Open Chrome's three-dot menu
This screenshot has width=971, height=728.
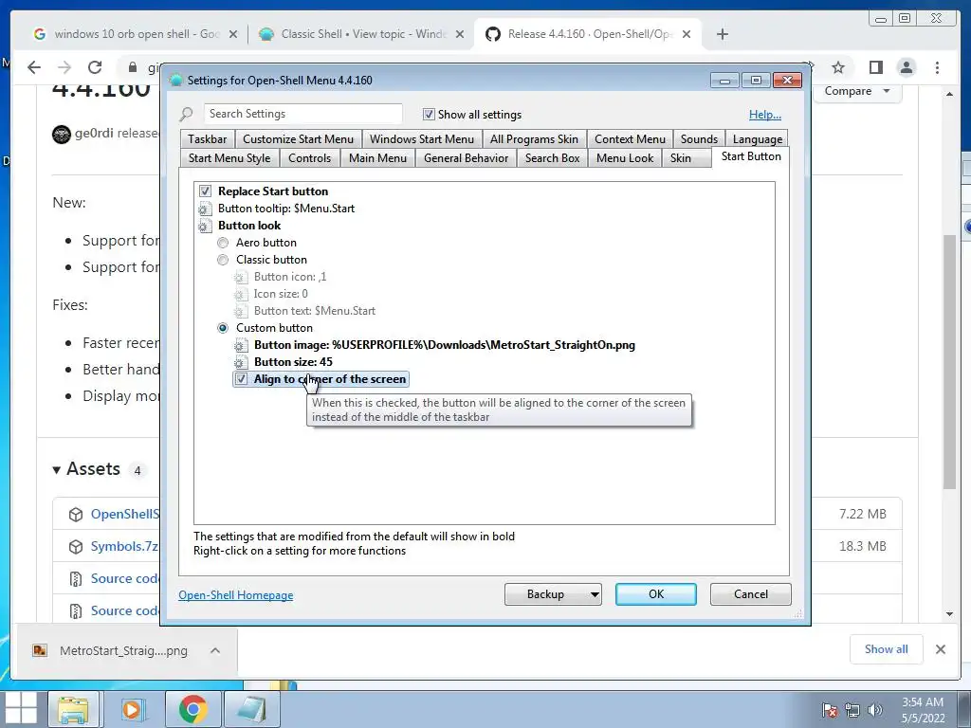tap(937, 67)
